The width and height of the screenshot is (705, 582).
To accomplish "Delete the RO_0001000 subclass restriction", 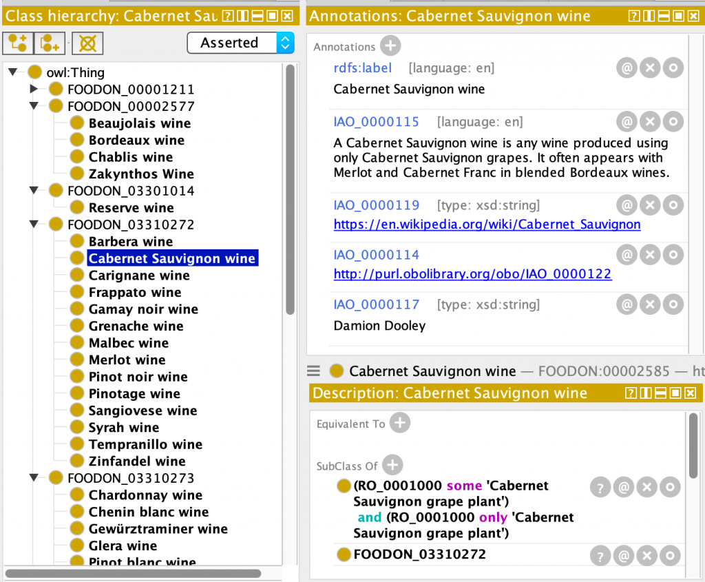I will click(647, 487).
